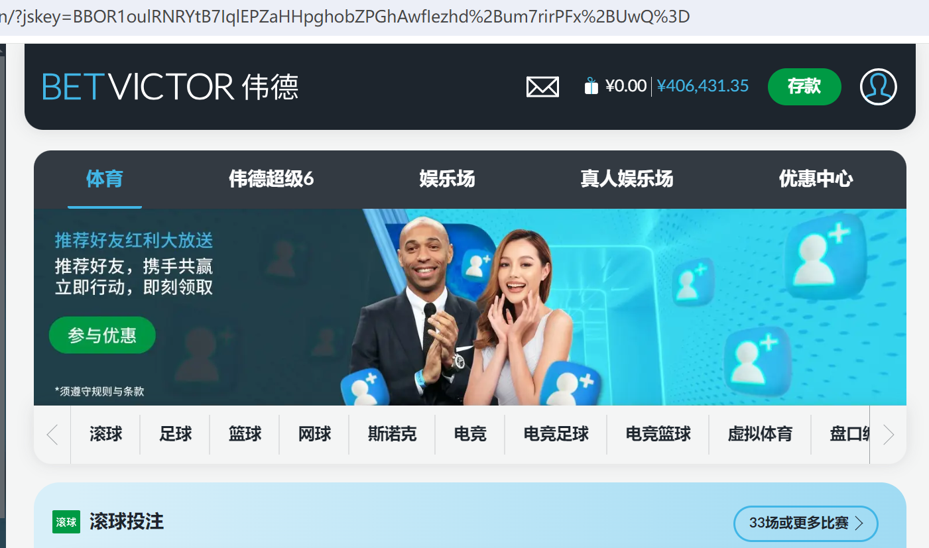
Task: Open the user profile avatar icon
Action: point(878,87)
